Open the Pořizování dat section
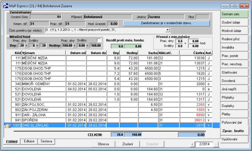The height and width of the screenshot is (151, 252). (234, 122)
